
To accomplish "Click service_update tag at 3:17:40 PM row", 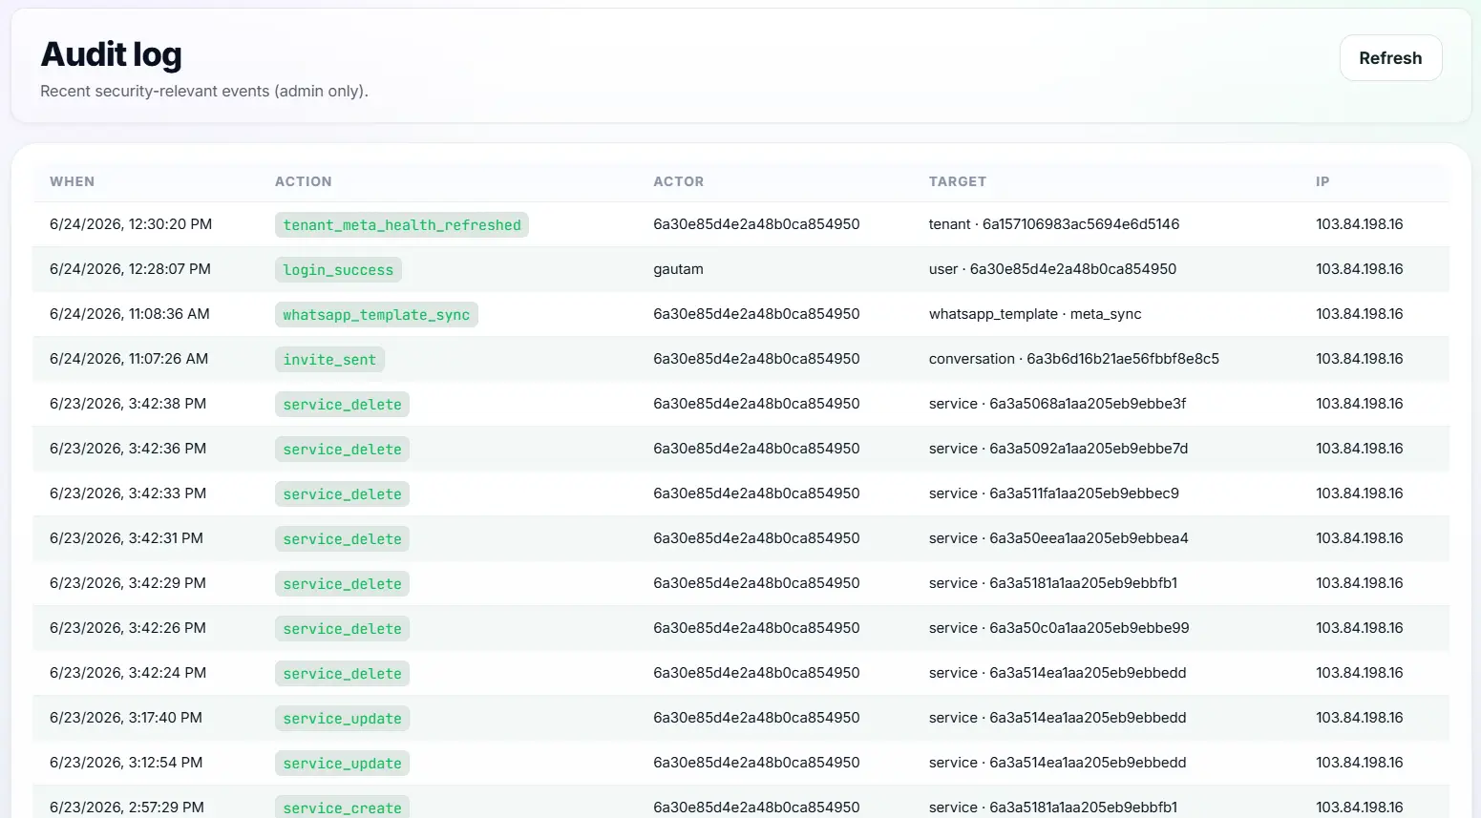I will point(342,719).
